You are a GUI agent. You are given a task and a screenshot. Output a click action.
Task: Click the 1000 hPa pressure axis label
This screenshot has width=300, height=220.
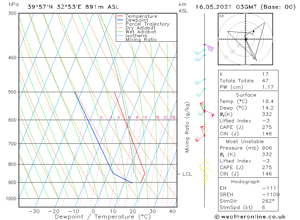tap(11, 199)
